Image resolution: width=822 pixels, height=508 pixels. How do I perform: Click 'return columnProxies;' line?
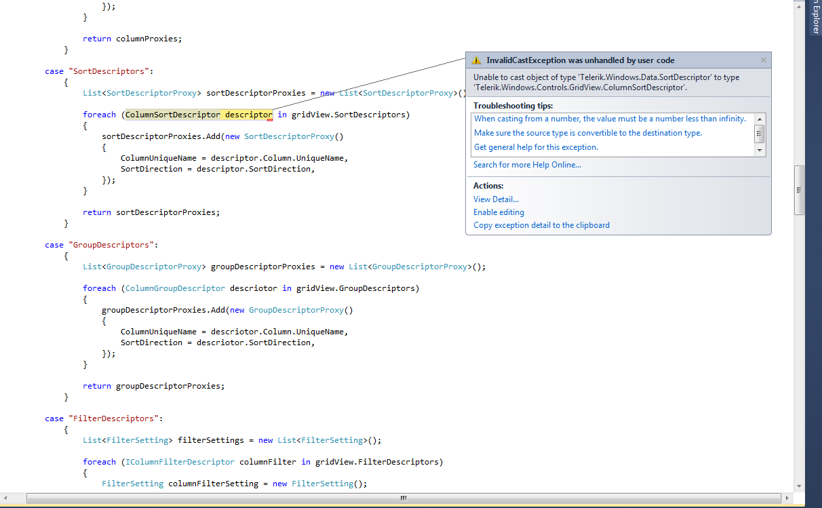tap(132, 39)
